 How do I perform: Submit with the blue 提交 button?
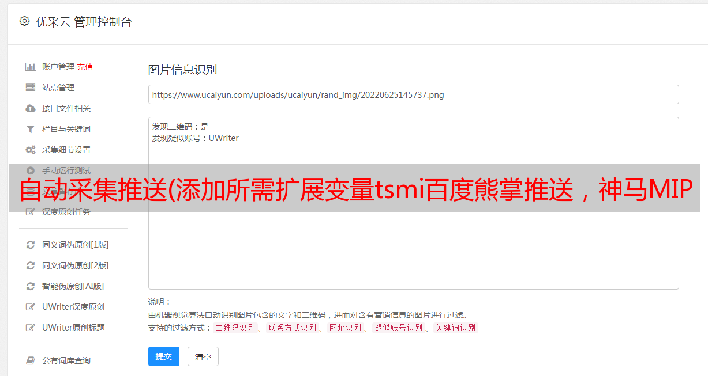(164, 356)
